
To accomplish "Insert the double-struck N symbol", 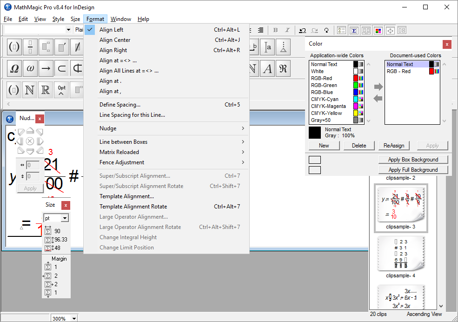I will point(29,90).
